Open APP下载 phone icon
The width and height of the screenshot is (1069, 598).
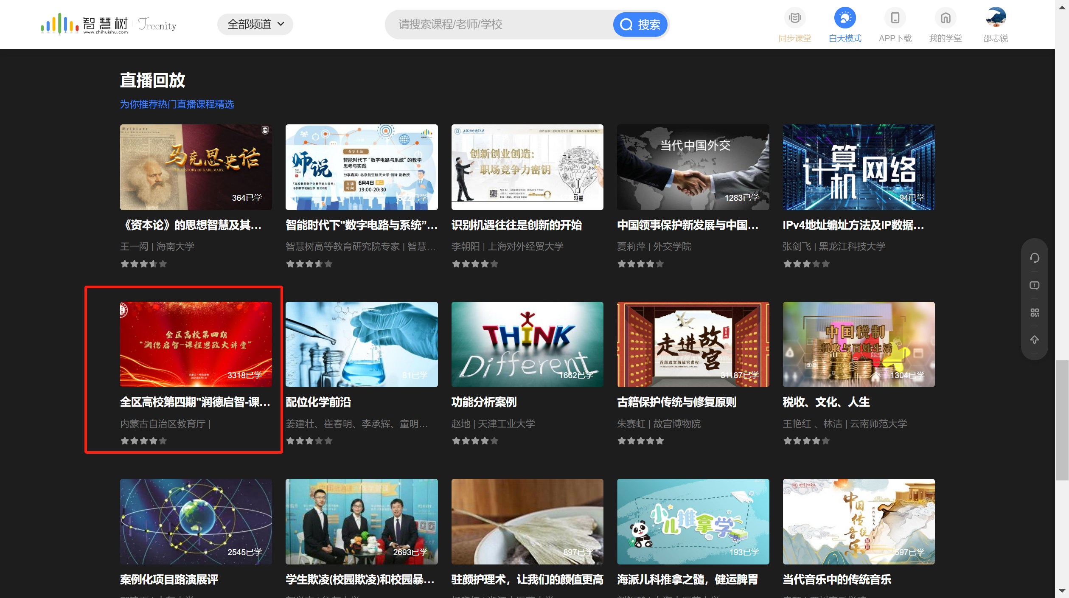pos(895,18)
